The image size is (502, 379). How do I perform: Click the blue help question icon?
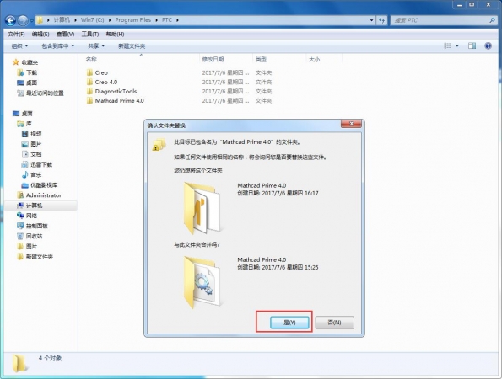click(x=488, y=45)
